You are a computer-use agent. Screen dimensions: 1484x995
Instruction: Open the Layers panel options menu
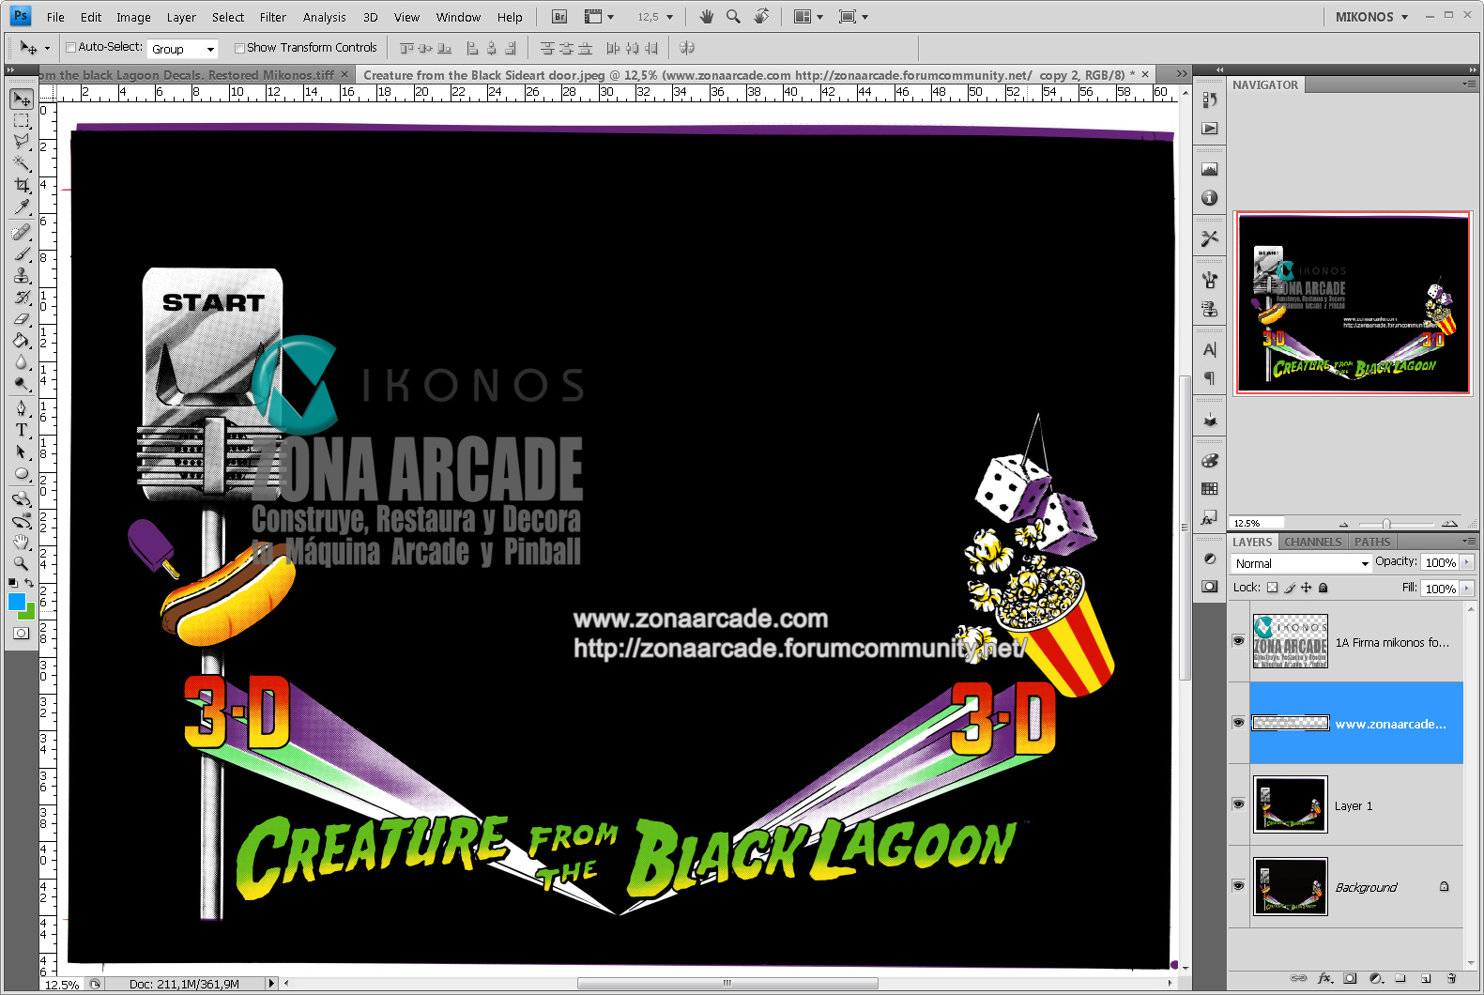point(1469,542)
